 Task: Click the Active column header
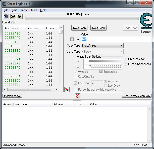pyautogui.click(x=7, y=104)
